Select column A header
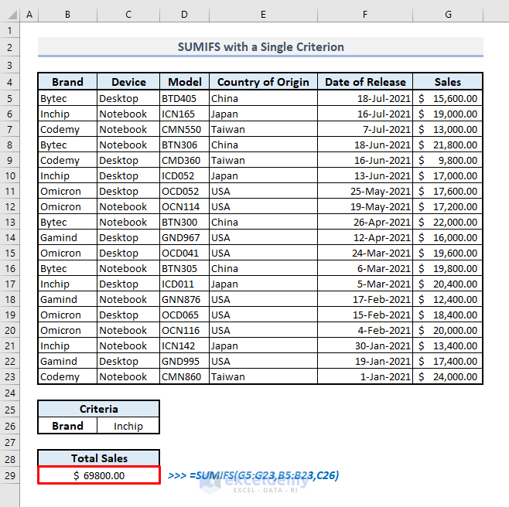509x507 pixels. click(29, 15)
